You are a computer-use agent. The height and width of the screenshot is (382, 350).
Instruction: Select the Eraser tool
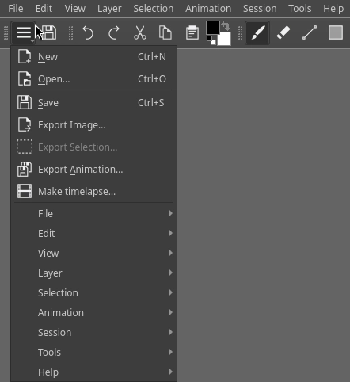coord(283,32)
